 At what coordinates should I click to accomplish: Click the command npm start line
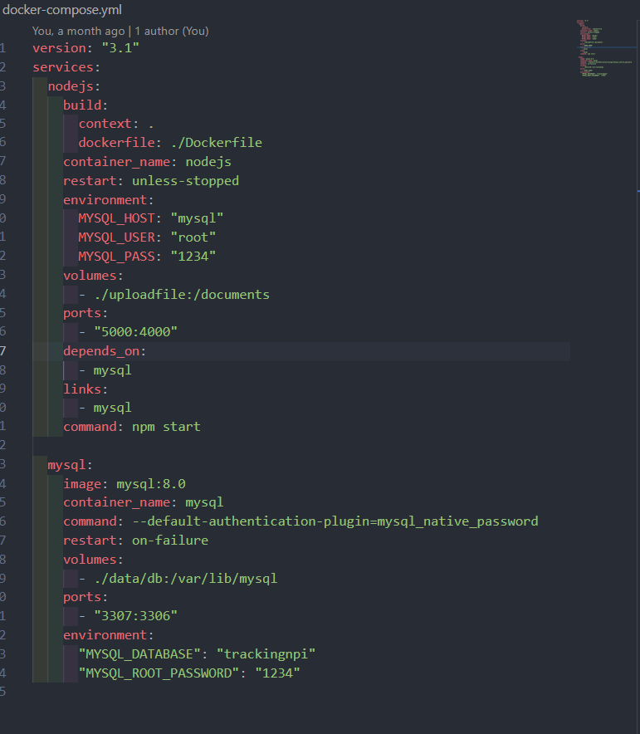point(132,427)
